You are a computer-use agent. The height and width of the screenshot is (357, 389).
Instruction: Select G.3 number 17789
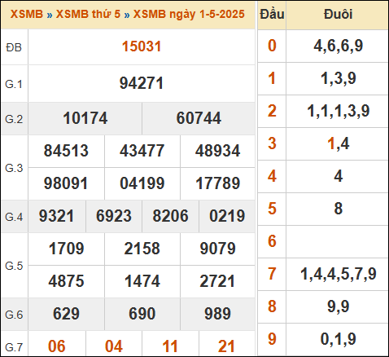pos(218,183)
